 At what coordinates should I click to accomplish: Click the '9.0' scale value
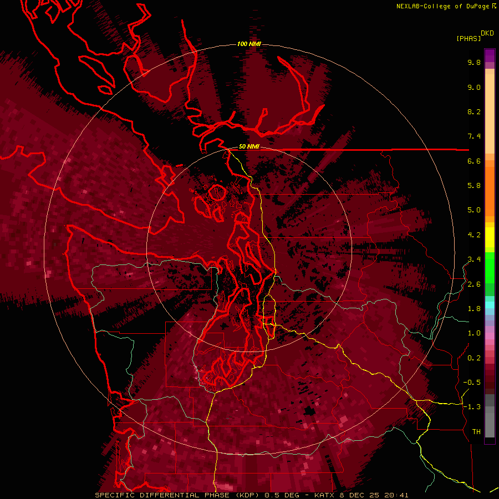click(x=474, y=87)
